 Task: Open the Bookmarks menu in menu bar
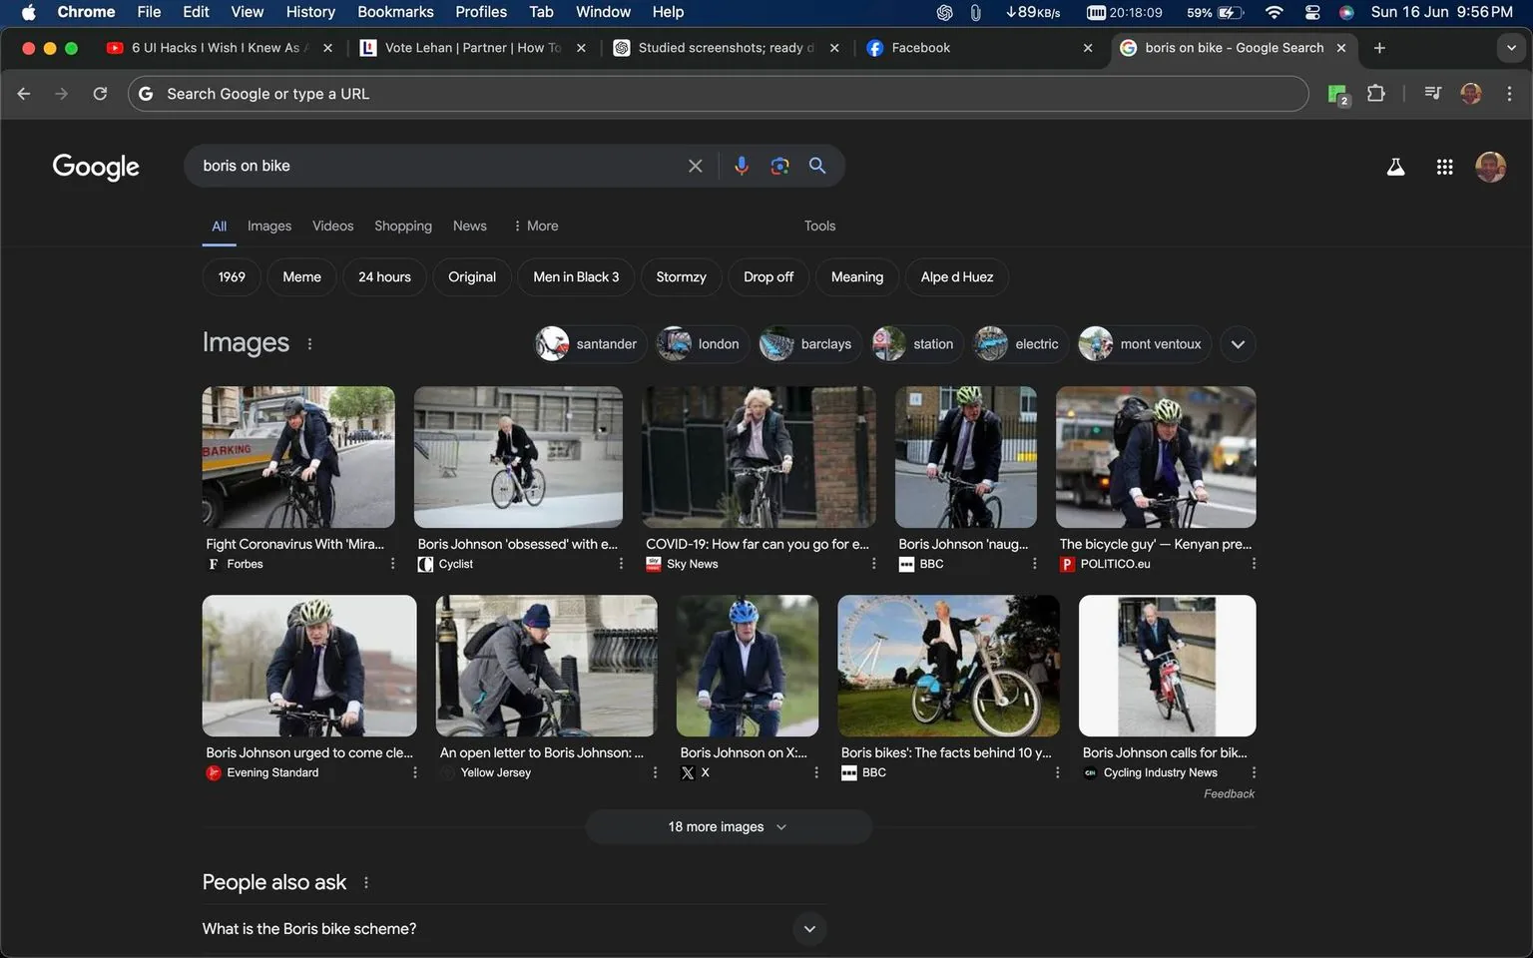[x=394, y=12]
